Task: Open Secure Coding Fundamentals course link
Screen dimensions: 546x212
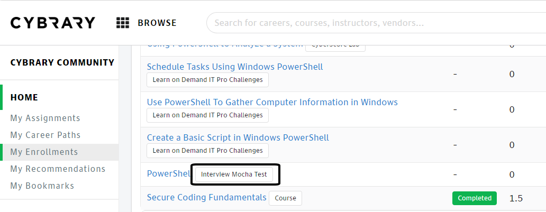Action: tap(206, 197)
